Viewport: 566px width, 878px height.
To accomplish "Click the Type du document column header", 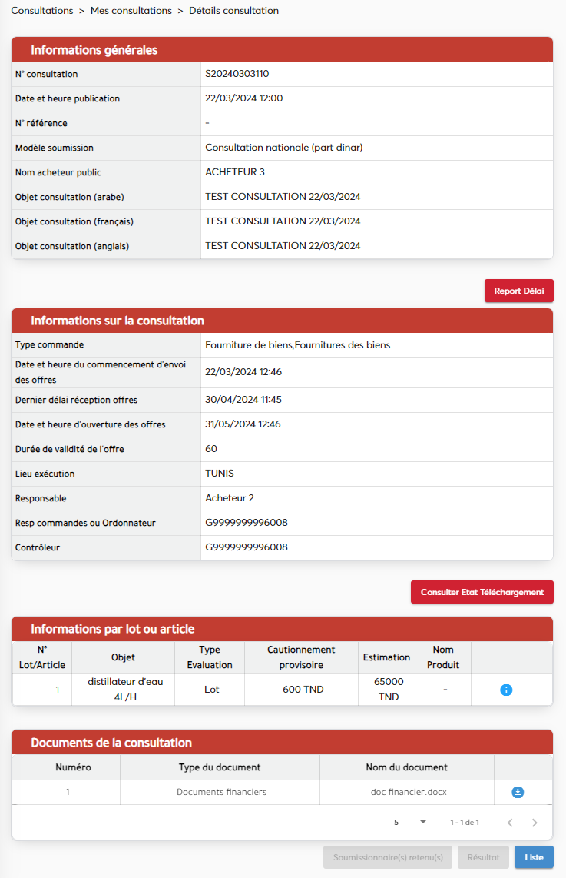I will click(x=219, y=767).
